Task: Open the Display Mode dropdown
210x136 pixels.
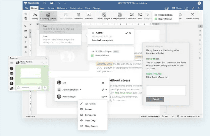Action: coord(120,16)
